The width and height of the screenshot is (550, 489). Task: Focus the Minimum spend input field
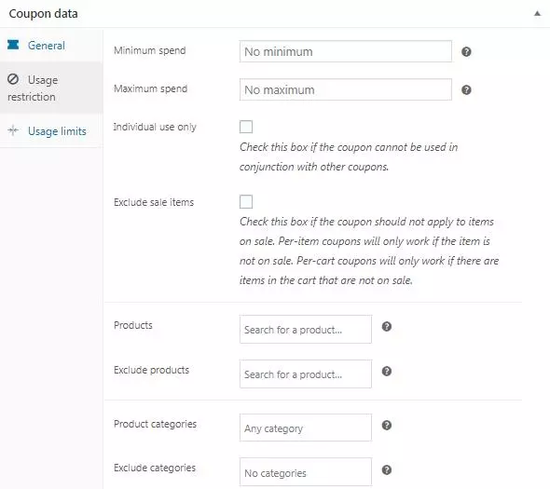point(346,51)
